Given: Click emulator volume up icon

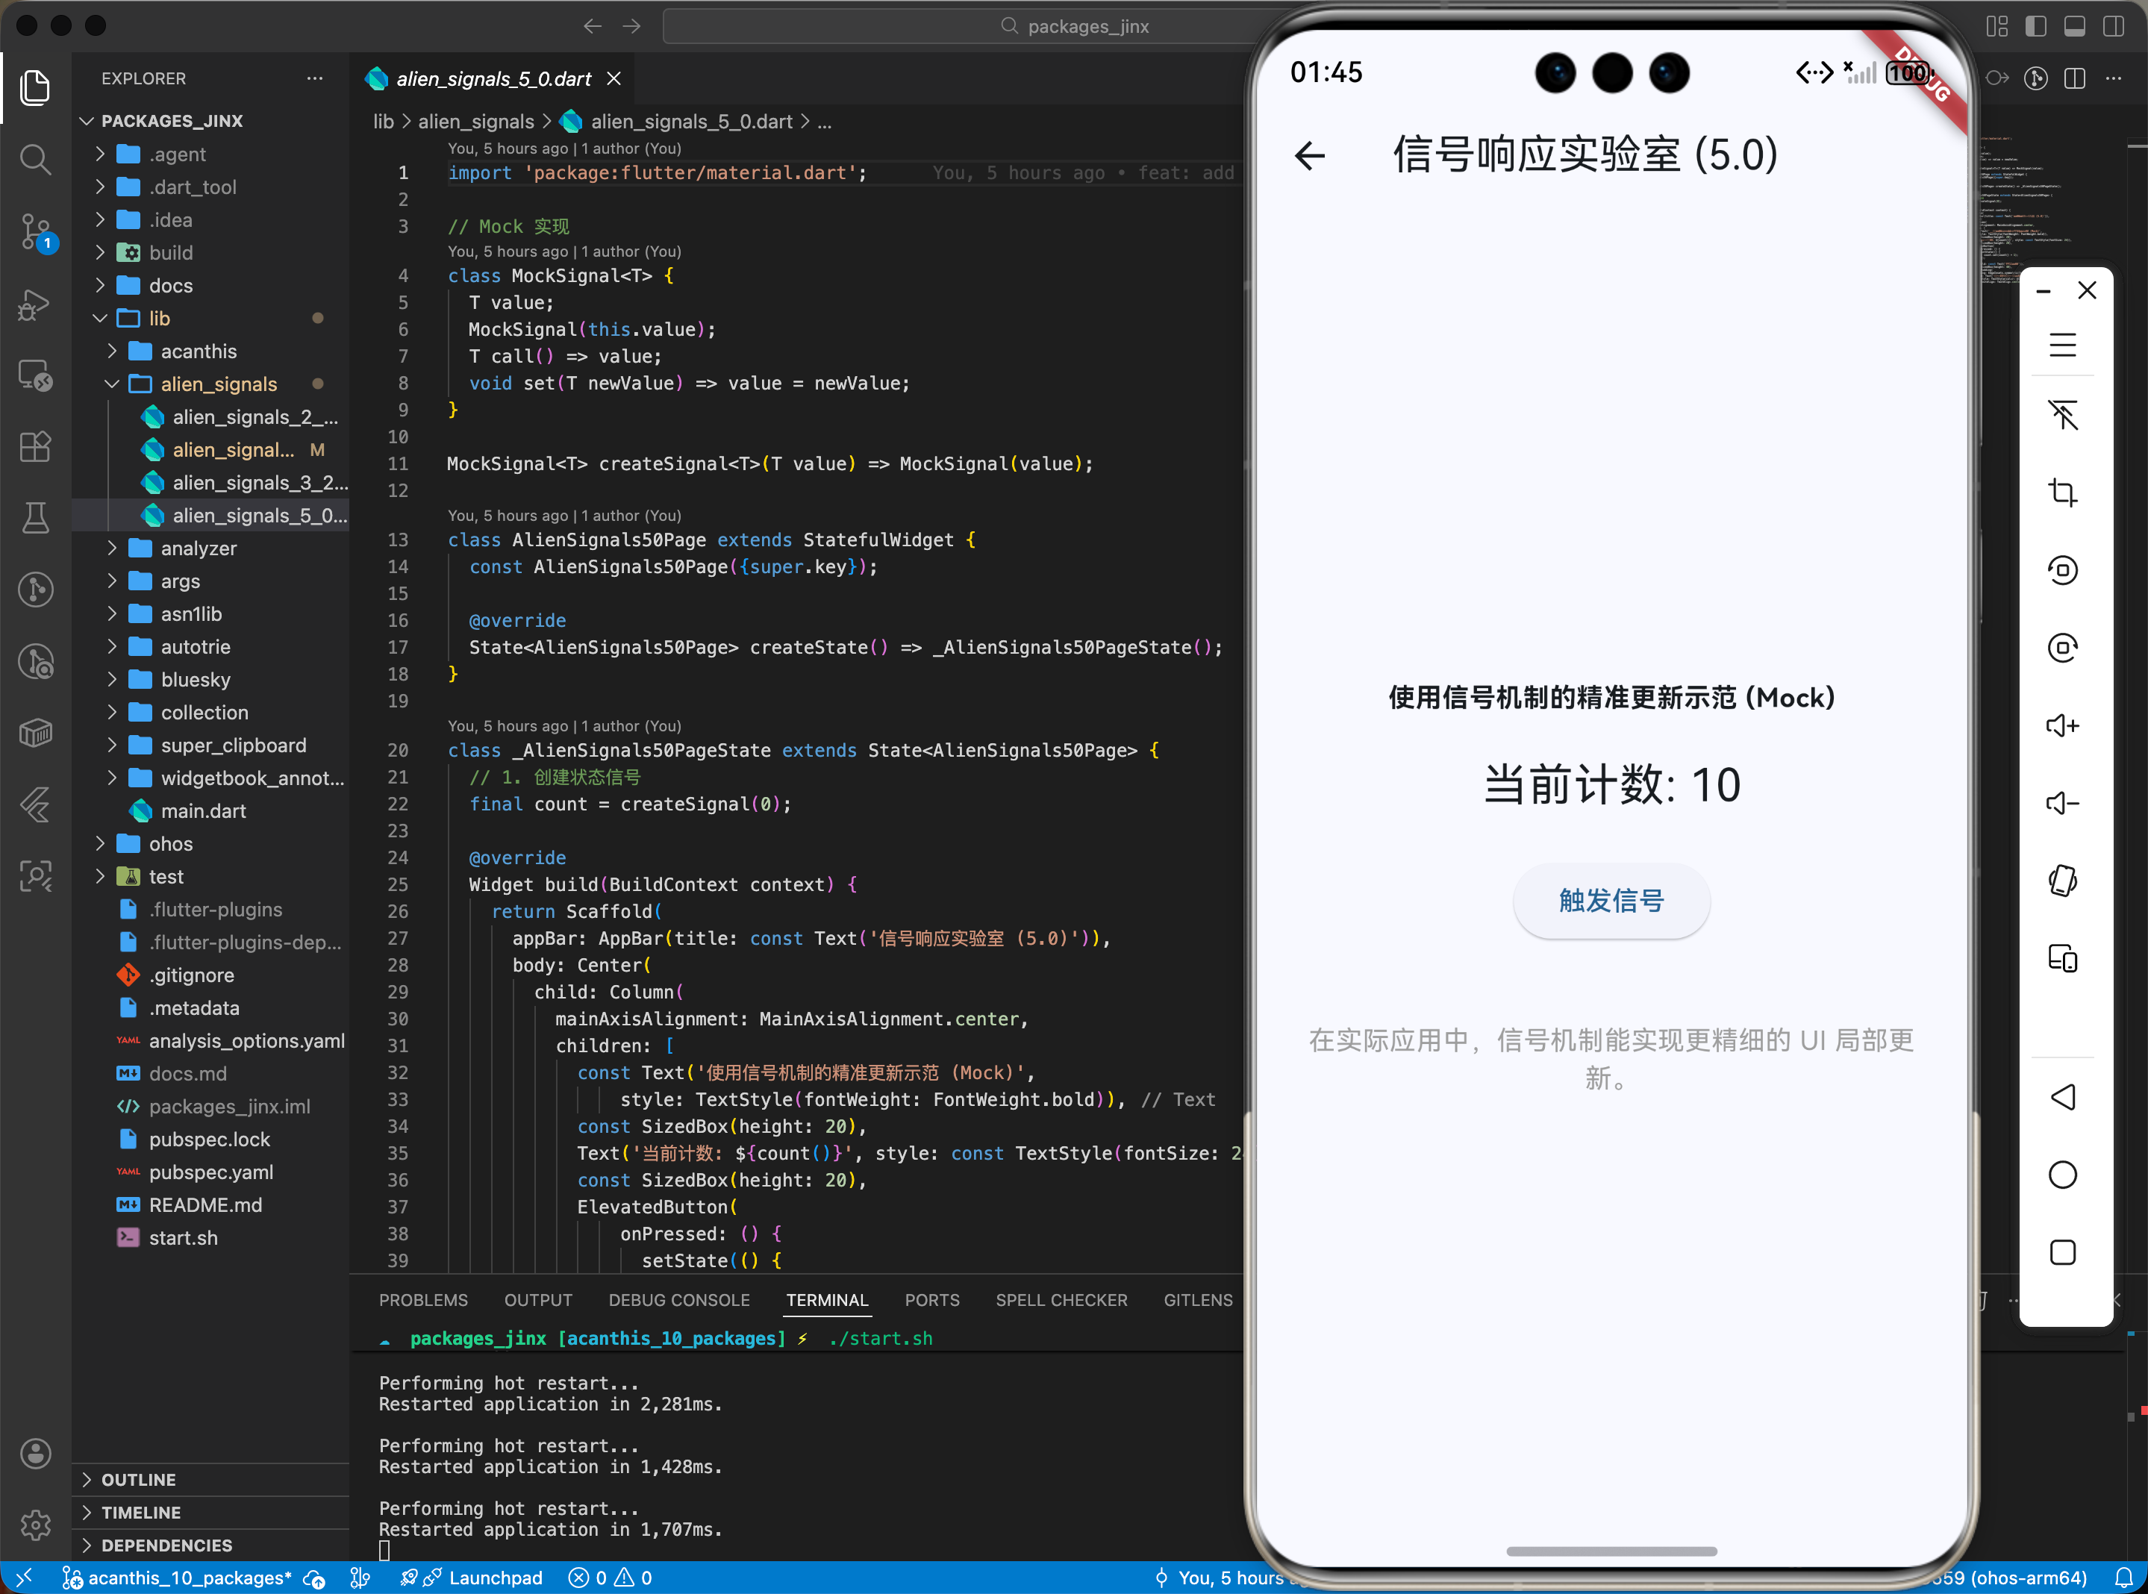Looking at the screenshot, I should point(2062,725).
